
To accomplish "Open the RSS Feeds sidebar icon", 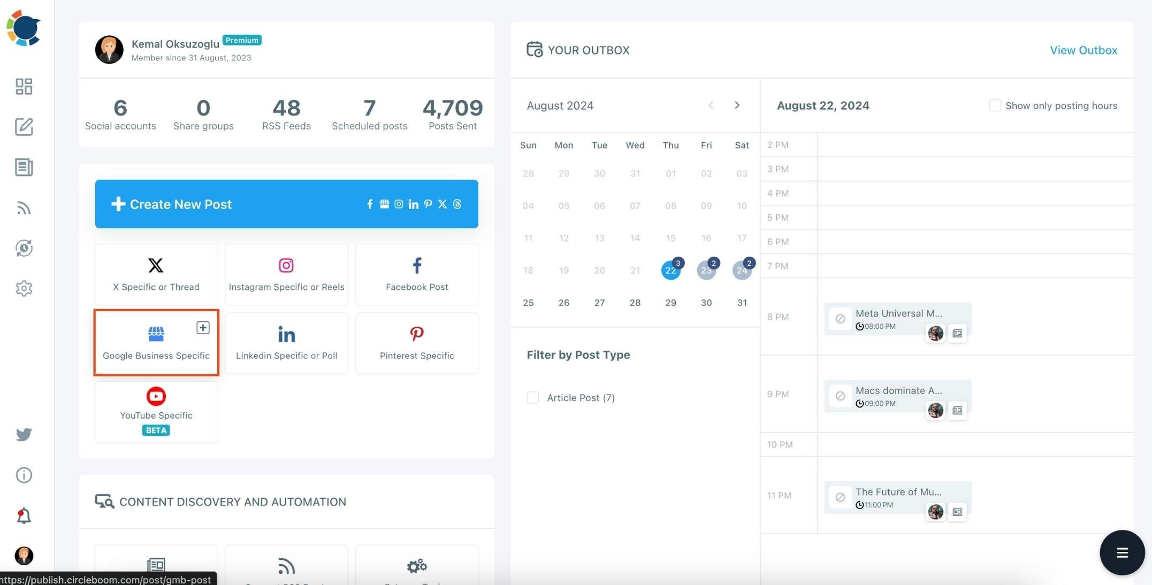I will pyautogui.click(x=23, y=207).
